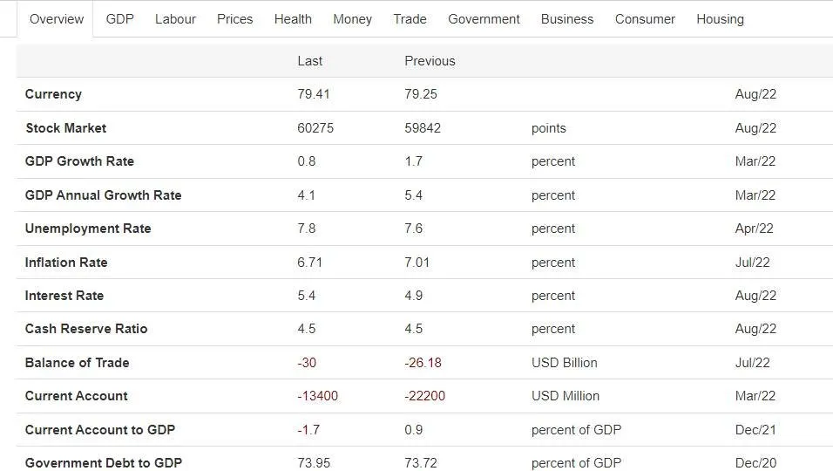Click the Balance of Trade link

pyautogui.click(x=77, y=363)
